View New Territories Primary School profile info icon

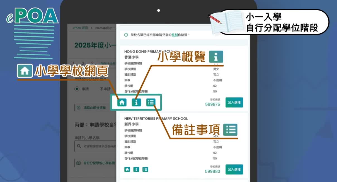pyautogui.click(x=136, y=169)
